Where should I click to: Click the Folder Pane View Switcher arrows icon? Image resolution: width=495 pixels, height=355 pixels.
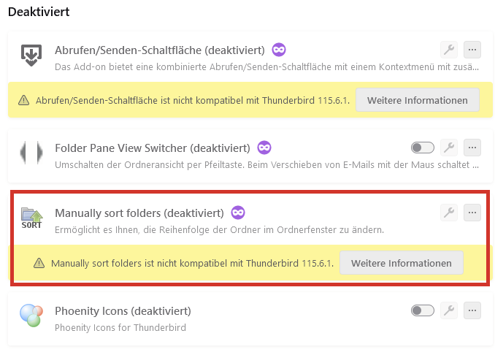tap(31, 153)
